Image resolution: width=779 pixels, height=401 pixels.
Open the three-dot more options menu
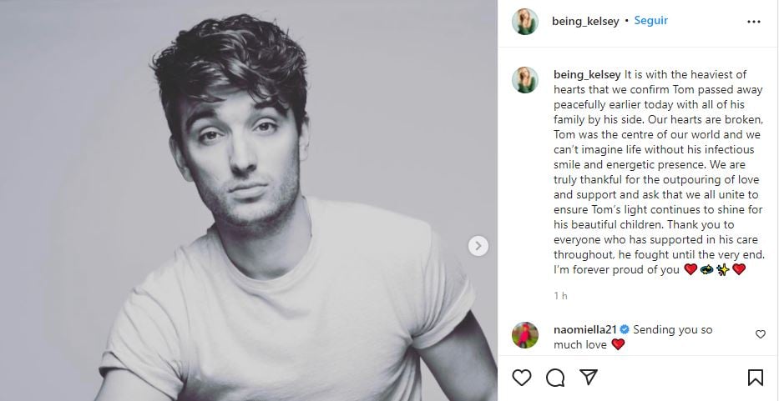(x=754, y=21)
